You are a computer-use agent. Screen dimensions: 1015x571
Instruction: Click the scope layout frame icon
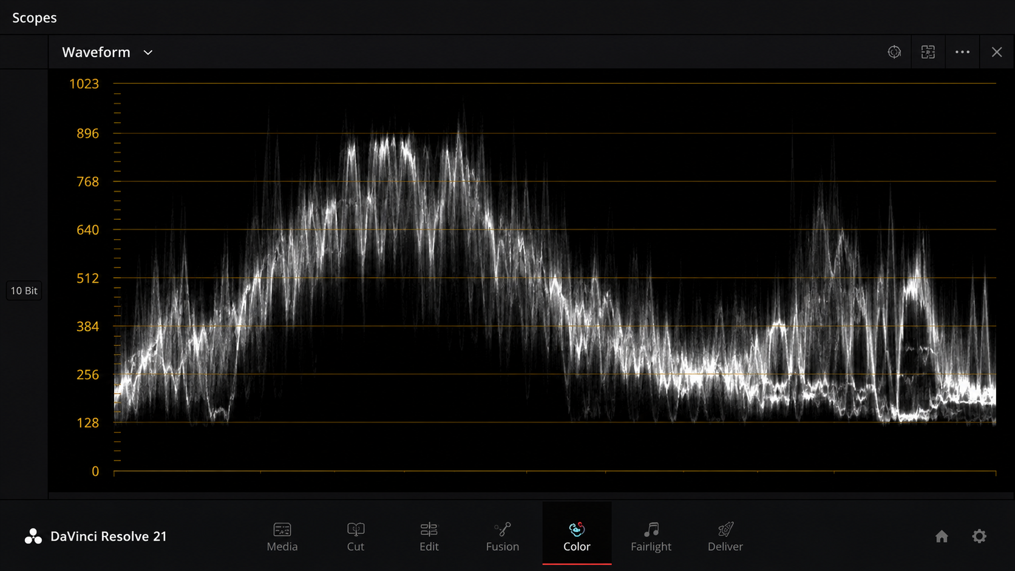click(928, 52)
